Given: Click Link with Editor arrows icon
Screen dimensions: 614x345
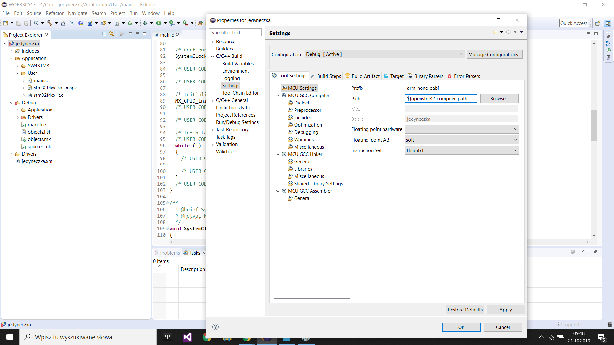Looking at the screenshot, I should (112, 34).
